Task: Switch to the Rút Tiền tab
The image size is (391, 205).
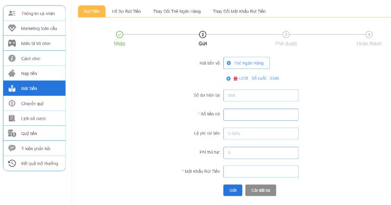Action: click(x=91, y=11)
